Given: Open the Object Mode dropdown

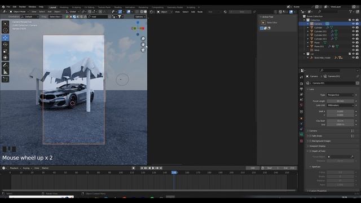Looking at the screenshot, I should (19, 11).
